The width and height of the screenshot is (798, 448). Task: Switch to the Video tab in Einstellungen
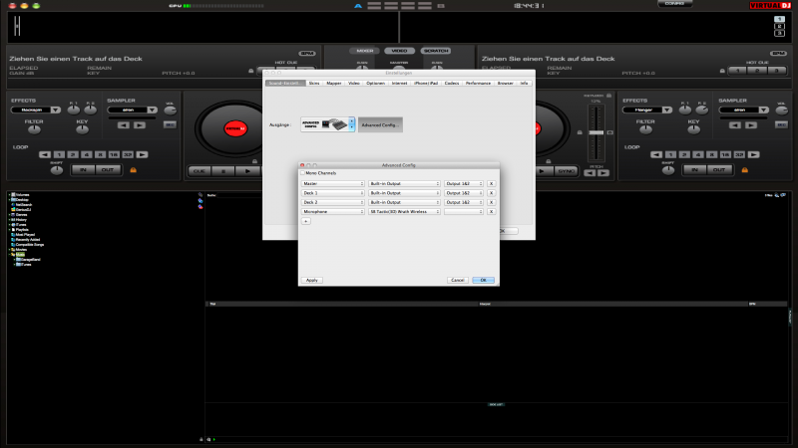tap(354, 83)
